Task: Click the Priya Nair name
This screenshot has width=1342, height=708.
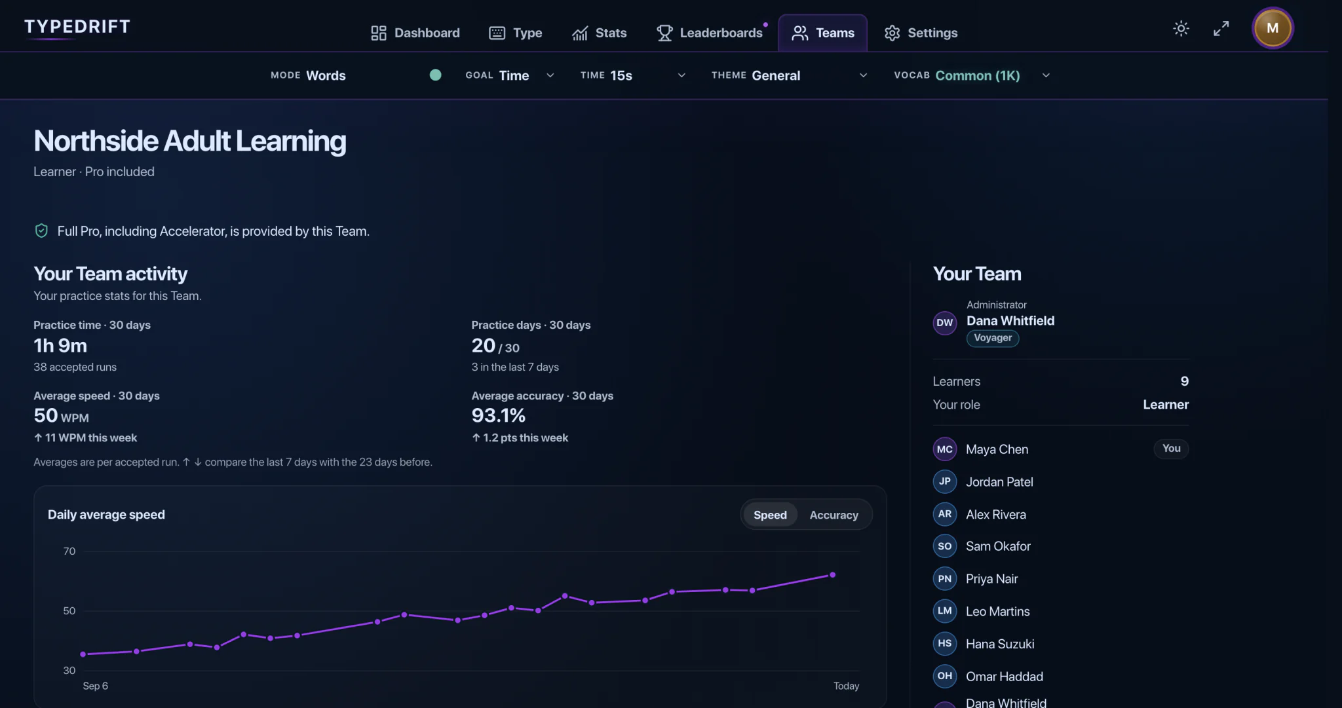Action: coord(991,579)
